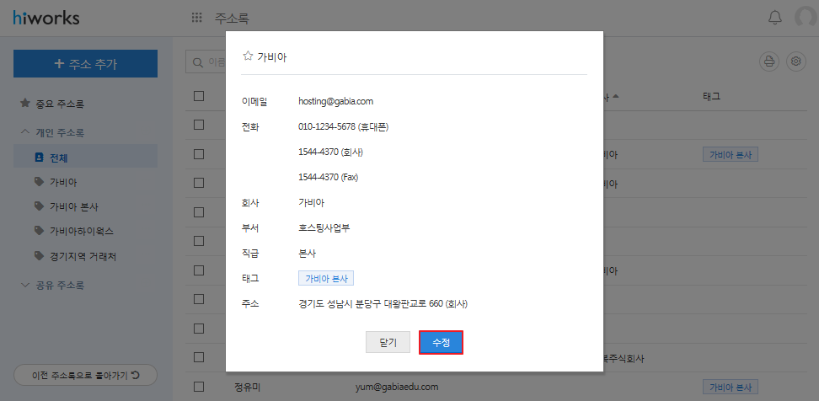Image resolution: width=819 pixels, height=401 pixels.
Task: Open address book settings gear
Action: click(795, 61)
